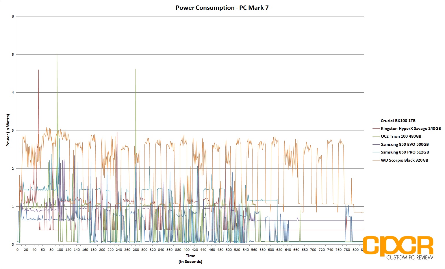445x269 pixels.
Task: Click the chart title Power Consumption - PC Mark 7
Action: (x=222, y=8)
